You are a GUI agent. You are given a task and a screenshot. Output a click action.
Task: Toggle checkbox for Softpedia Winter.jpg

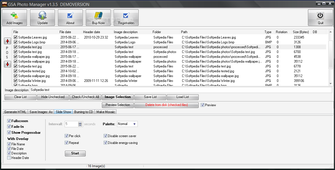click(x=15, y=81)
